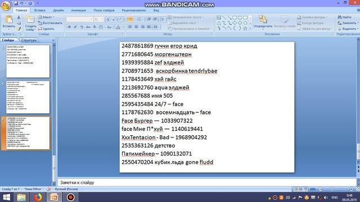
Task: Pick the star shape in gallery
Action: (245, 29)
